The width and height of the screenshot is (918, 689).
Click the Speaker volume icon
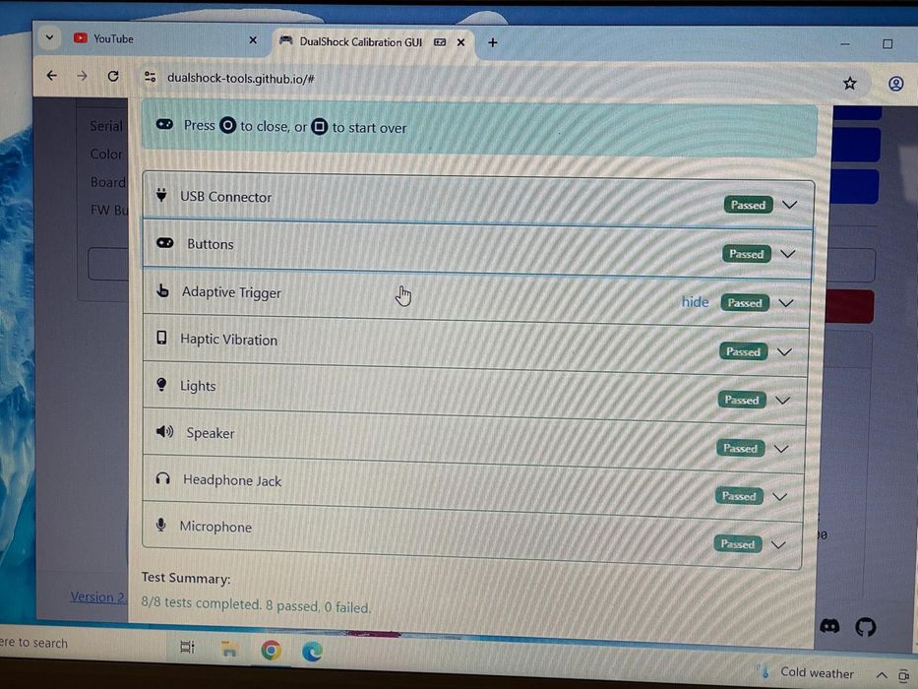pyautogui.click(x=164, y=432)
